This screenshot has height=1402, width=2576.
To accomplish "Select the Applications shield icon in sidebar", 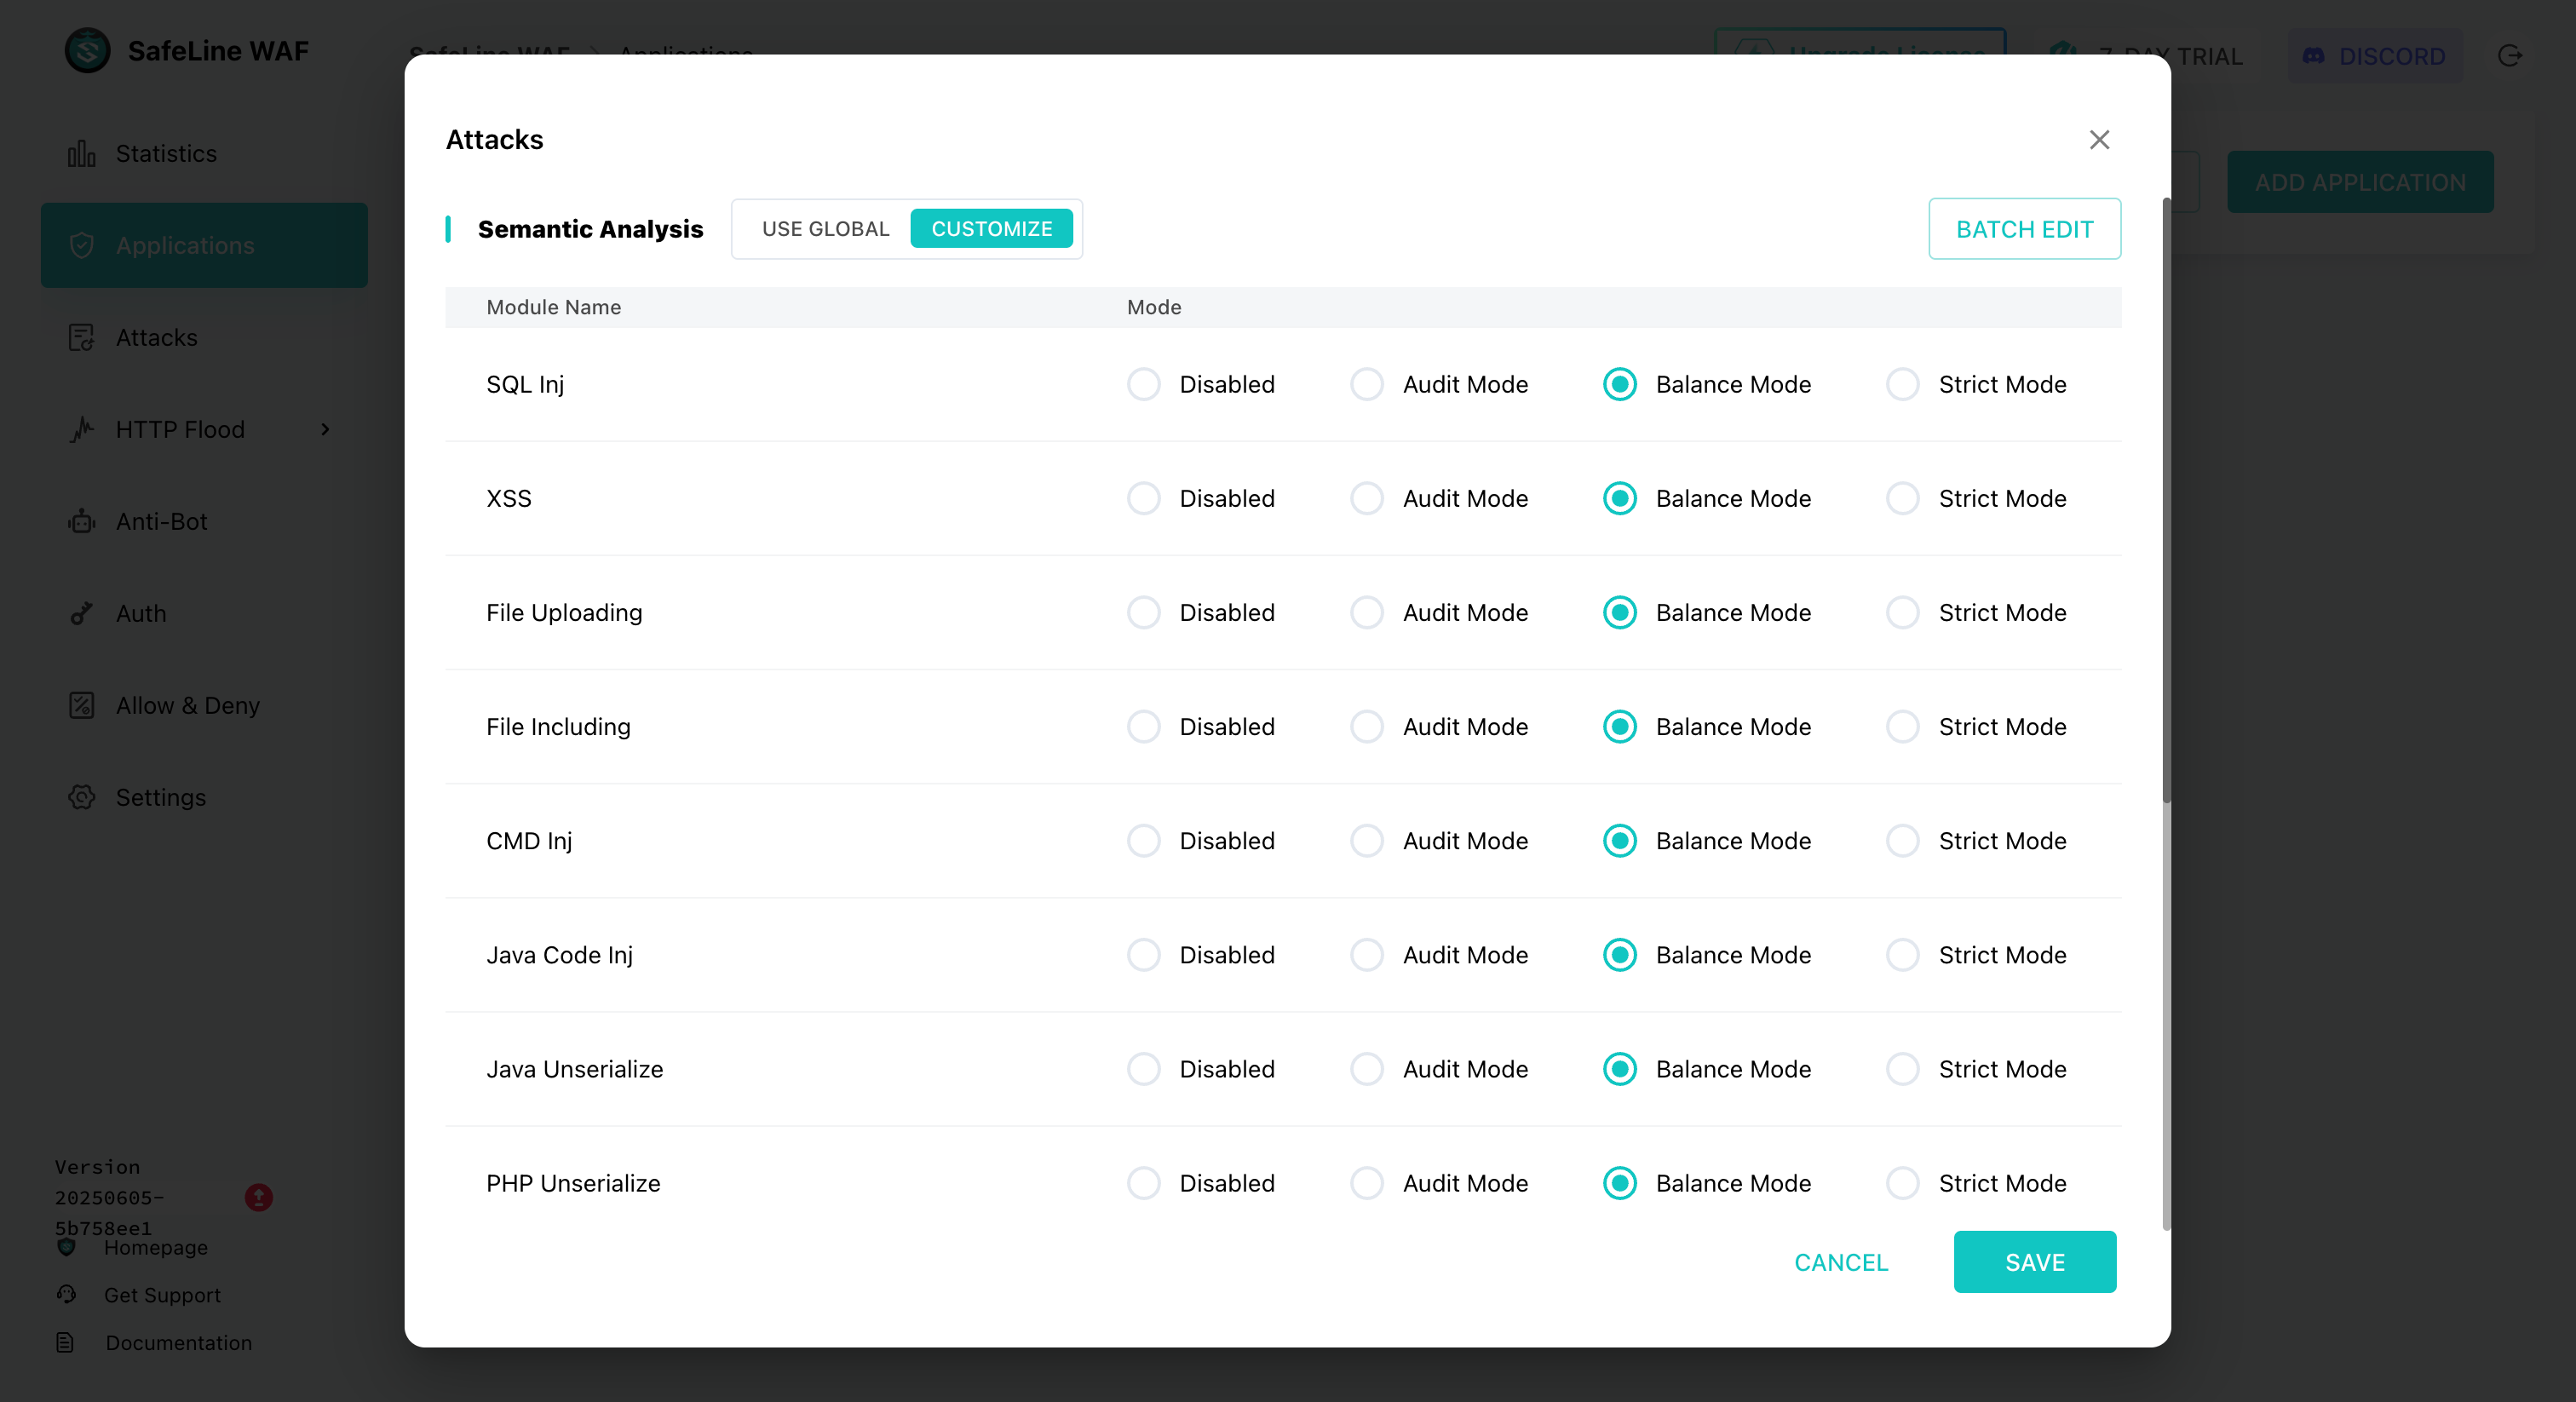I will click(x=82, y=246).
